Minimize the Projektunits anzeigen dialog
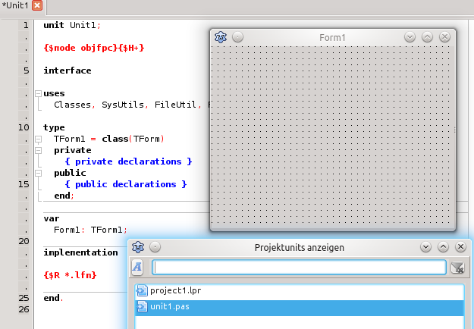This screenshot has width=474, height=329. coord(426,246)
